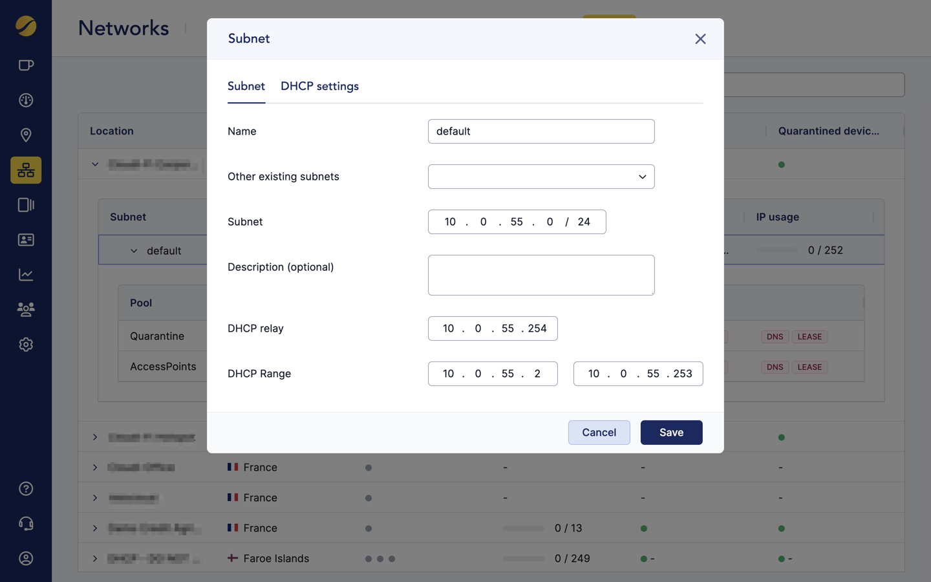931x582 pixels.
Task: Open the dashboard gauge icon in sidebar
Action: (26, 100)
